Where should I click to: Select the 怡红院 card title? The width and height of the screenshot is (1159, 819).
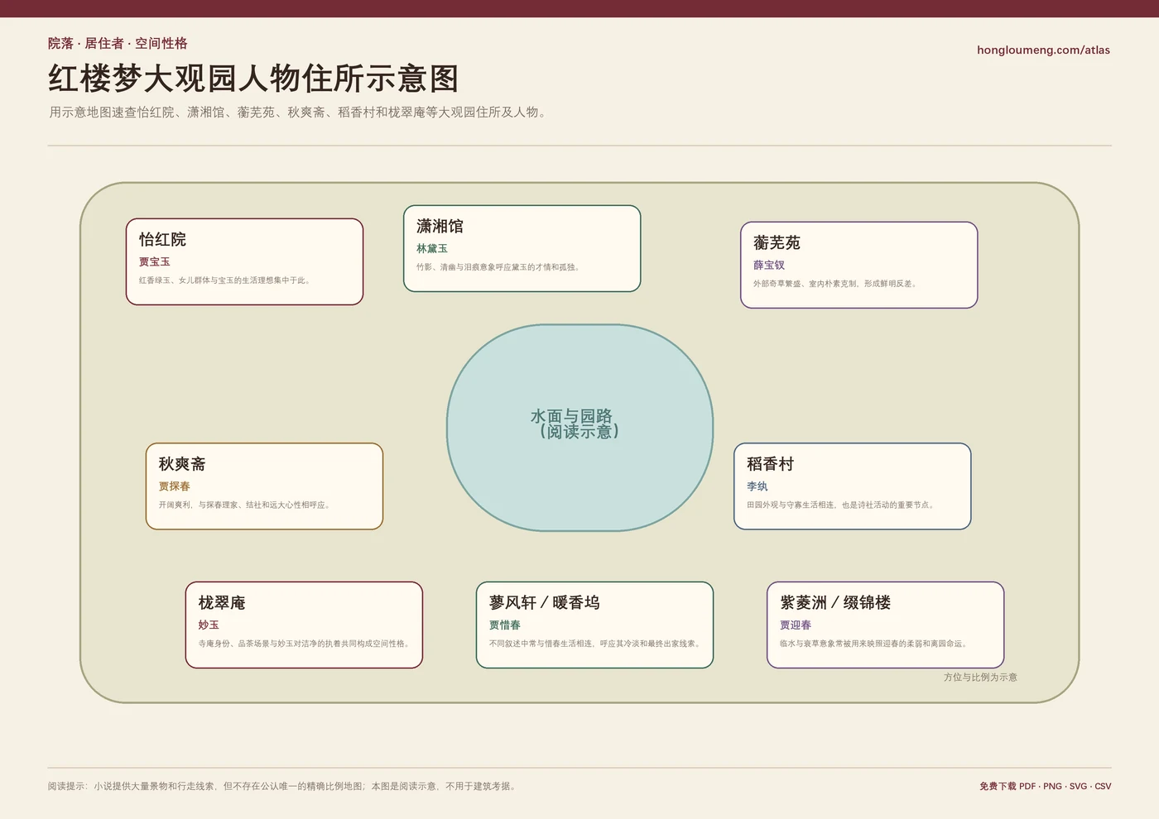tap(162, 239)
